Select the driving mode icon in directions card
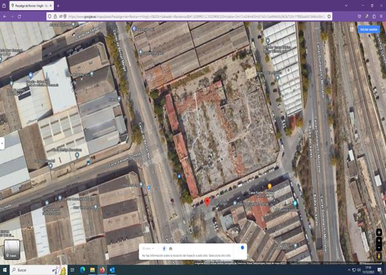386x275 pixels. point(164,248)
